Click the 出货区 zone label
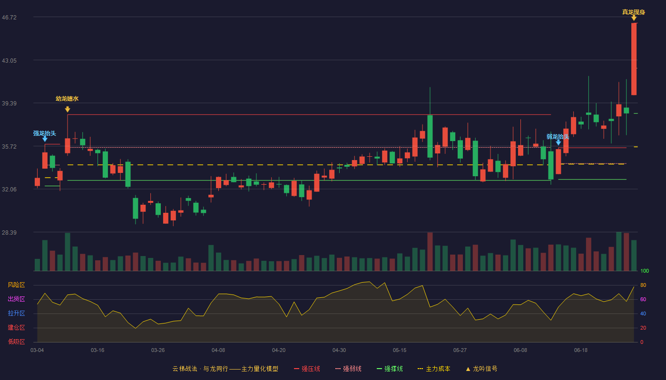This screenshot has height=380, width=666. tap(17, 299)
